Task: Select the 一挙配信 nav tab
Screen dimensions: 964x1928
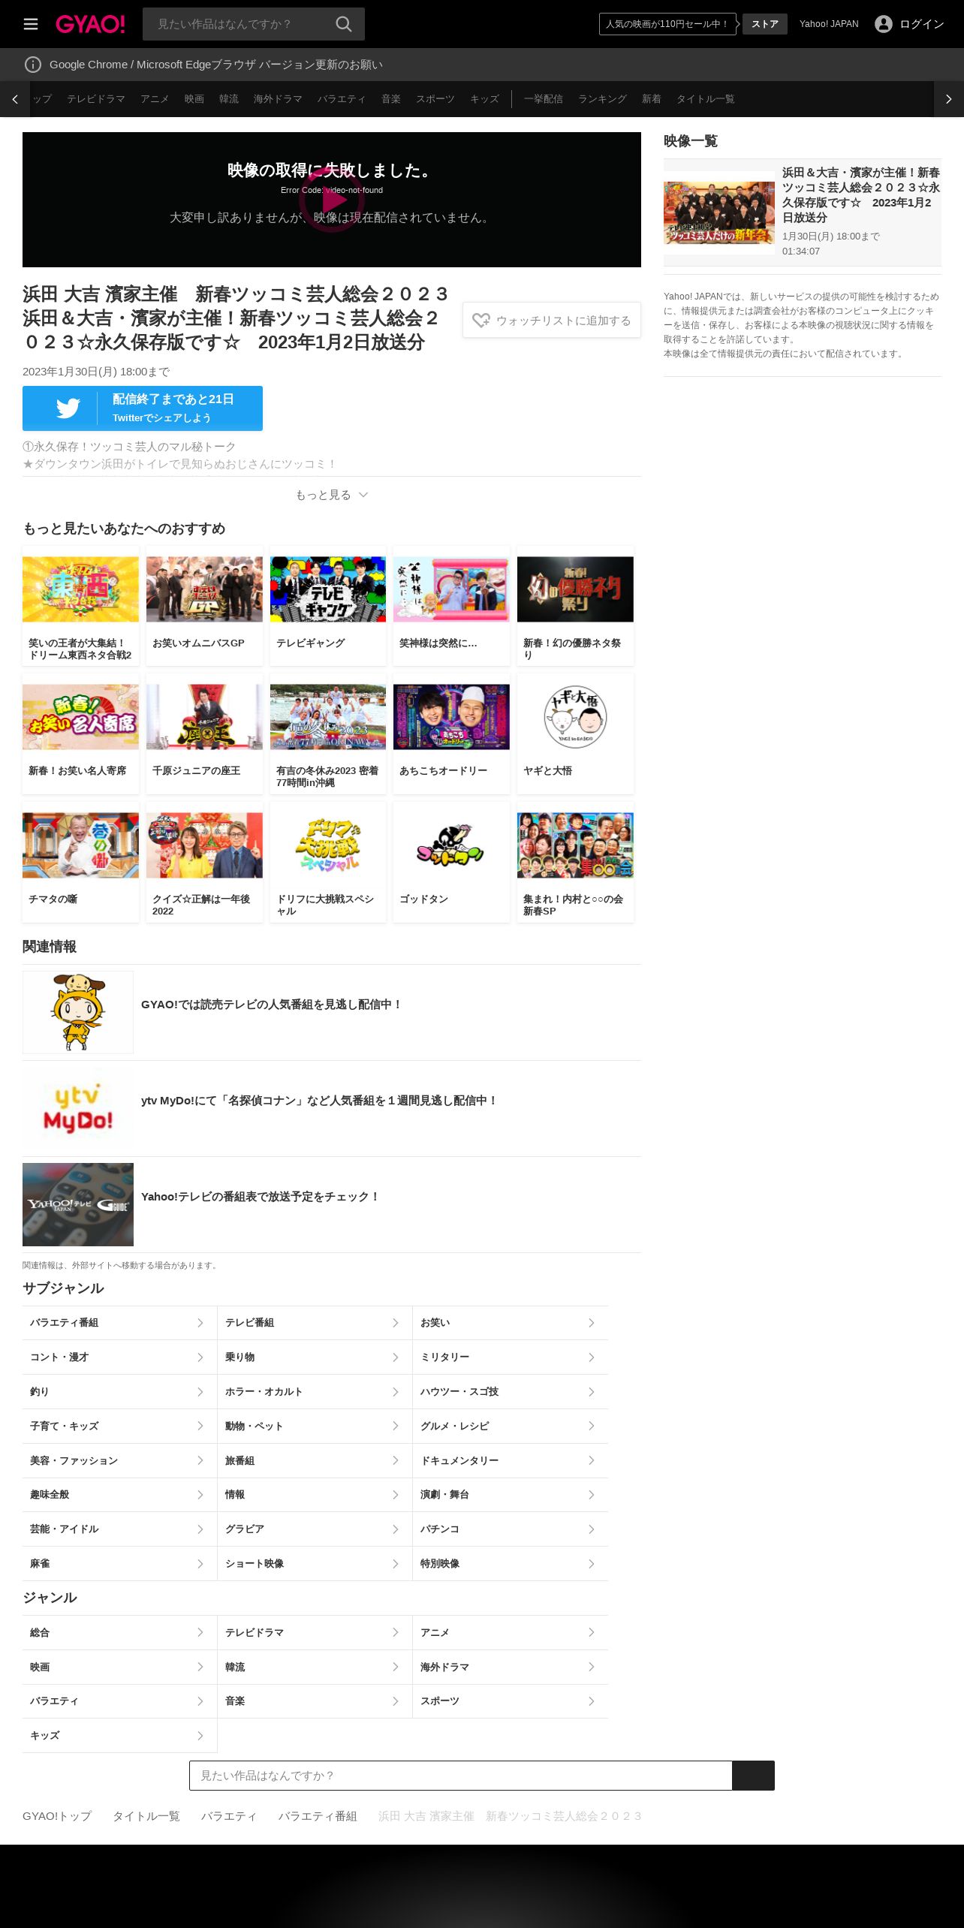Action: (x=544, y=99)
